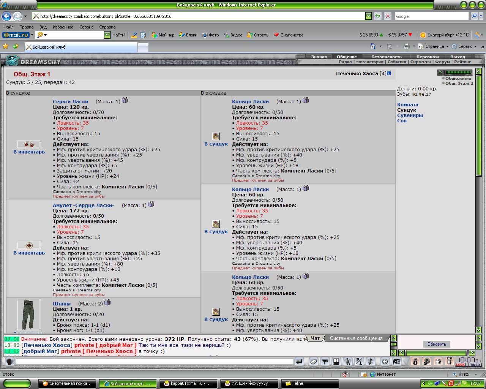Click the gift icon next to Штаны
The height and width of the screenshot is (389, 486).
click(x=107, y=302)
